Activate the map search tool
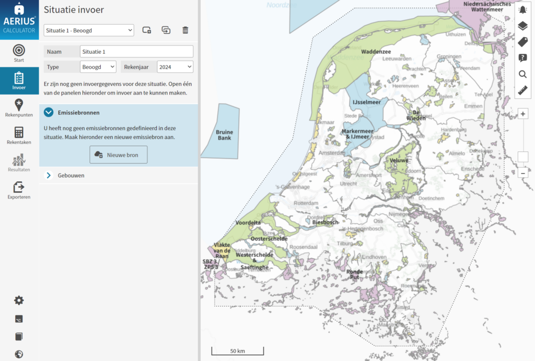The width and height of the screenshot is (535, 361). (523, 74)
